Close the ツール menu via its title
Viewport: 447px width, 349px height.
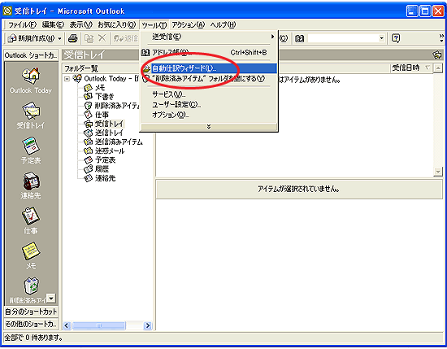click(154, 25)
